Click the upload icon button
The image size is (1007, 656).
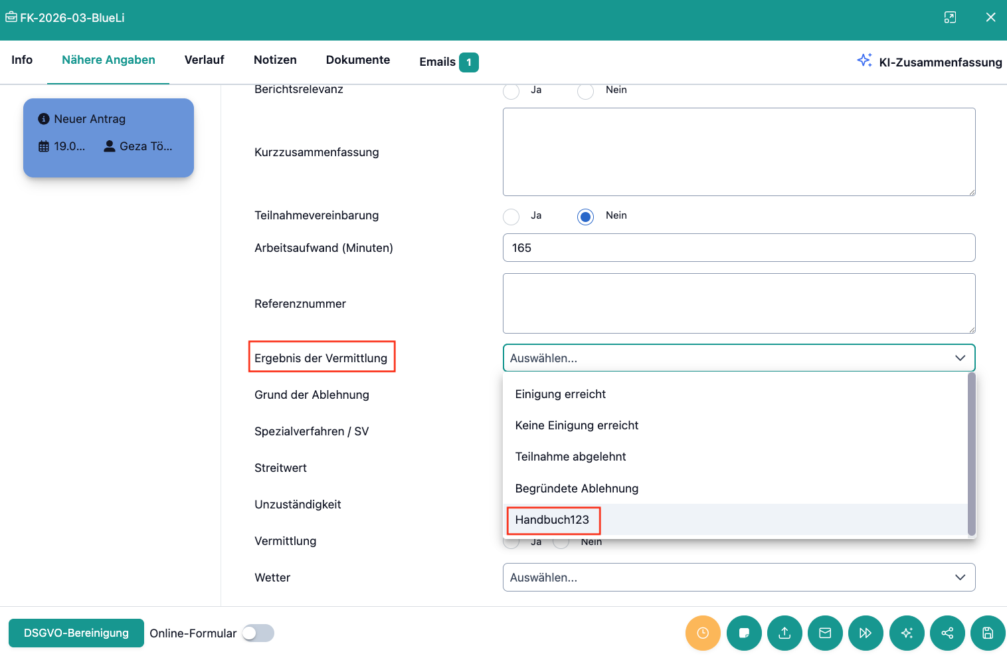[784, 633]
